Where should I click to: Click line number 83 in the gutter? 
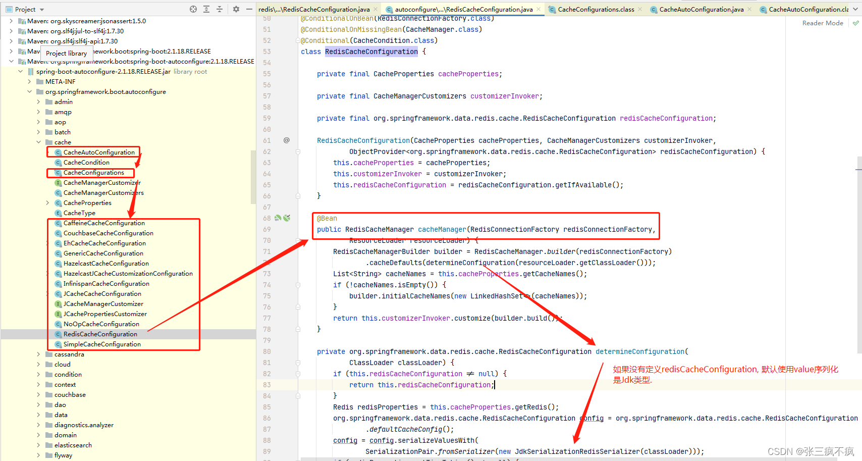click(x=267, y=385)
